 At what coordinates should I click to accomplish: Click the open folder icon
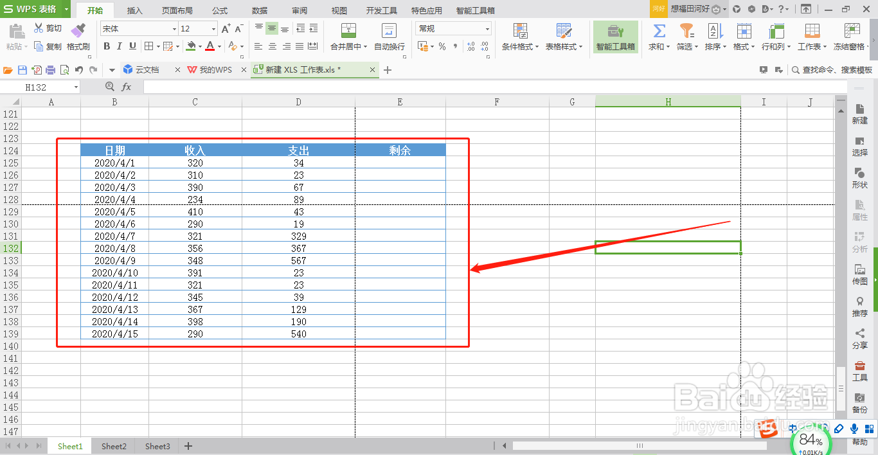tap(8, 70)
